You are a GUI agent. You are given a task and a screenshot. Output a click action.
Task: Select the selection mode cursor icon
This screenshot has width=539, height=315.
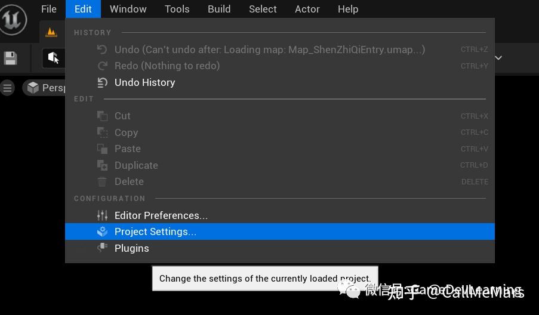(x=53, y=58)
